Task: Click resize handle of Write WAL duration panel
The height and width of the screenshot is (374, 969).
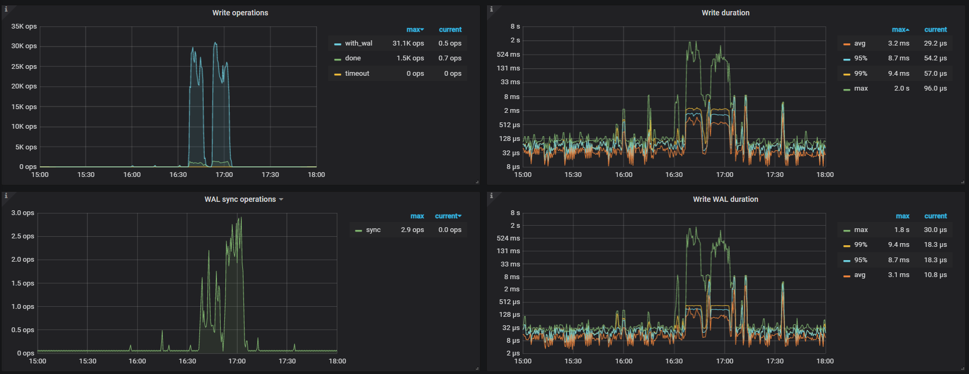Action: point(962,368)
